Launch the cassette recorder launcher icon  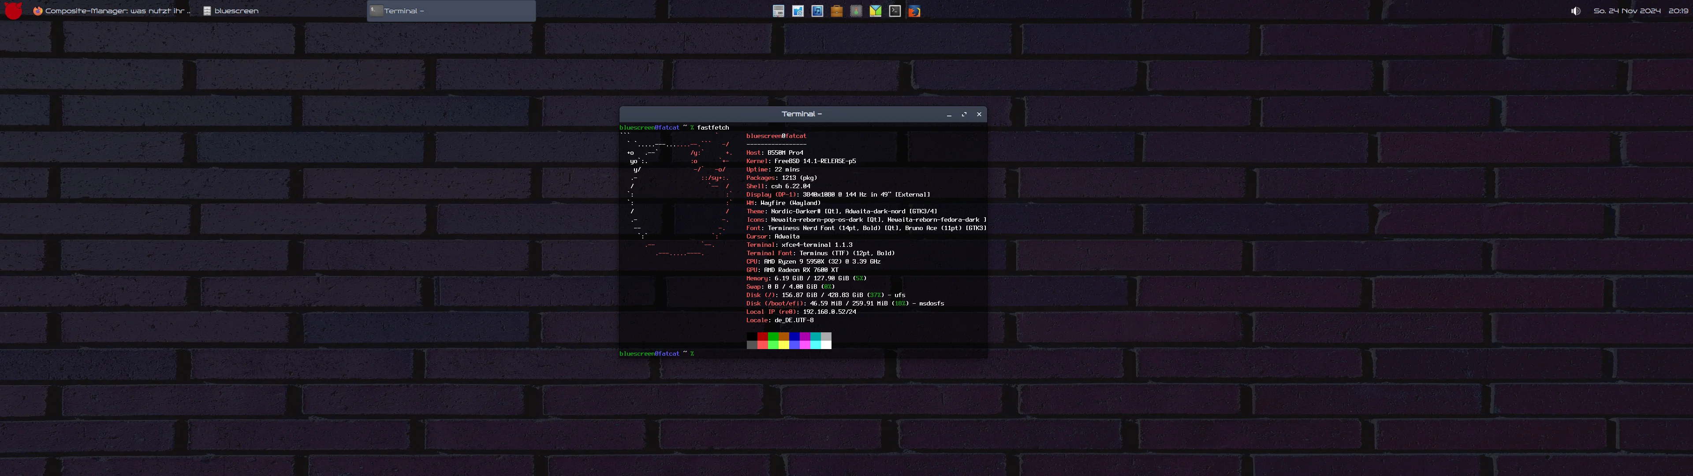pos(778,11)
